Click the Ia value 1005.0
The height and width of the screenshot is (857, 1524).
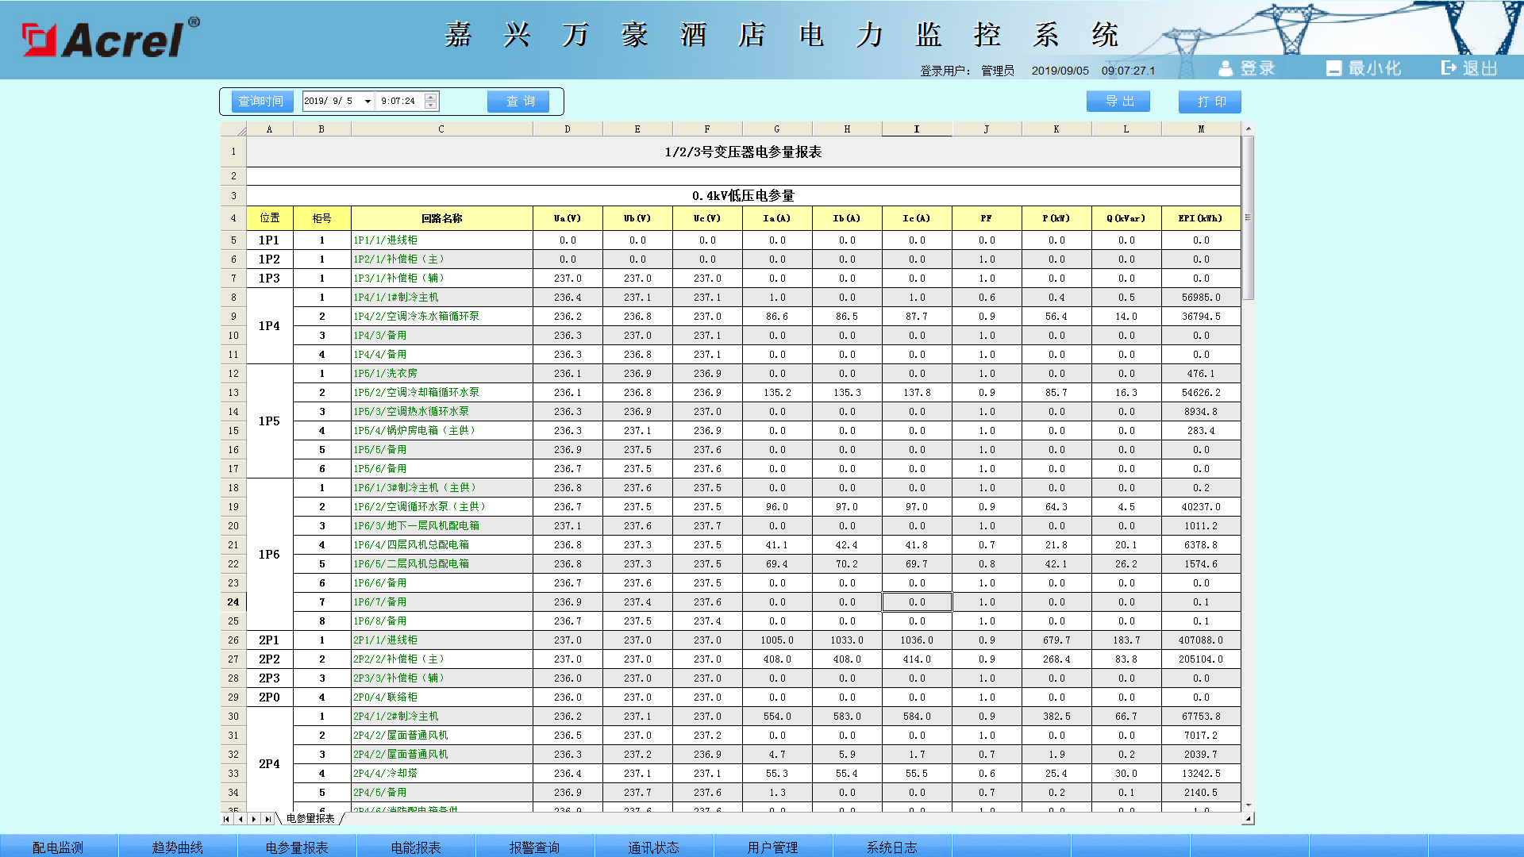pyautogui.click(x=777, y=640)
